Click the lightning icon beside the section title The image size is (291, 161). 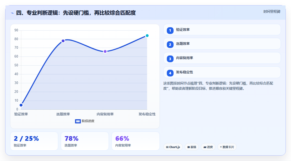click(12, 13)
